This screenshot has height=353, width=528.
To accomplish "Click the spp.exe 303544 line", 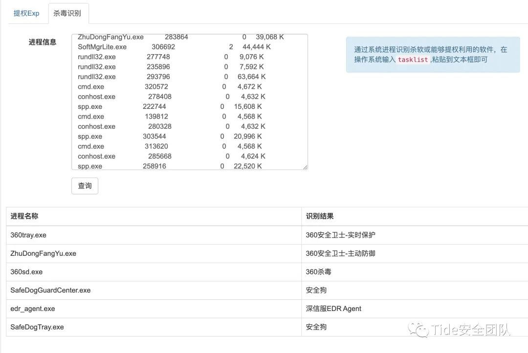I will (x=170, y=137).
